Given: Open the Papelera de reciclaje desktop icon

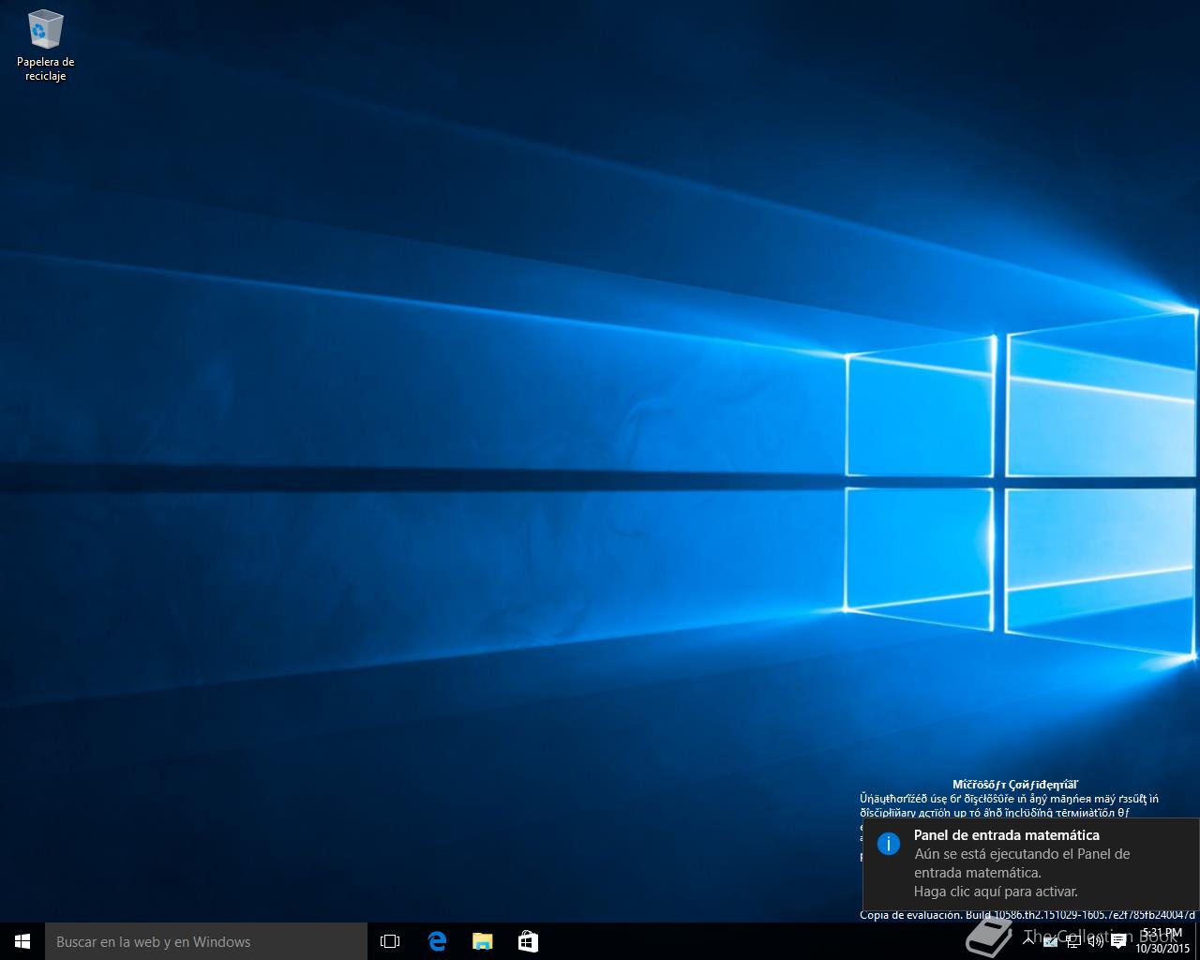Looking at the screenshot, I should point(45,45).
